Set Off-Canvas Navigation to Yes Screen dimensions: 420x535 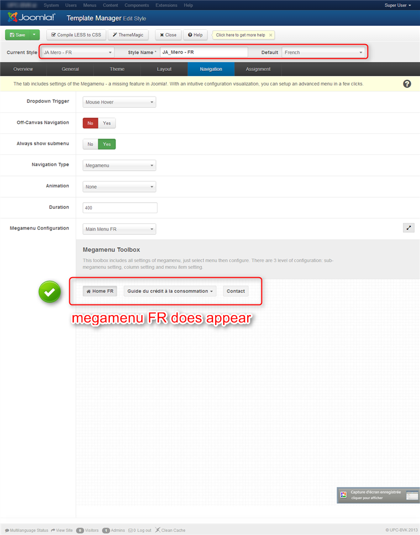pos(107,122)
